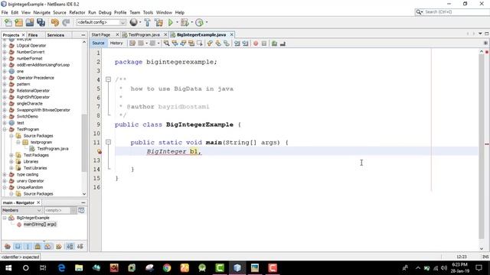
Task: Click the Find Previous Occurrence icon
Action: click(x=175, y=44)
